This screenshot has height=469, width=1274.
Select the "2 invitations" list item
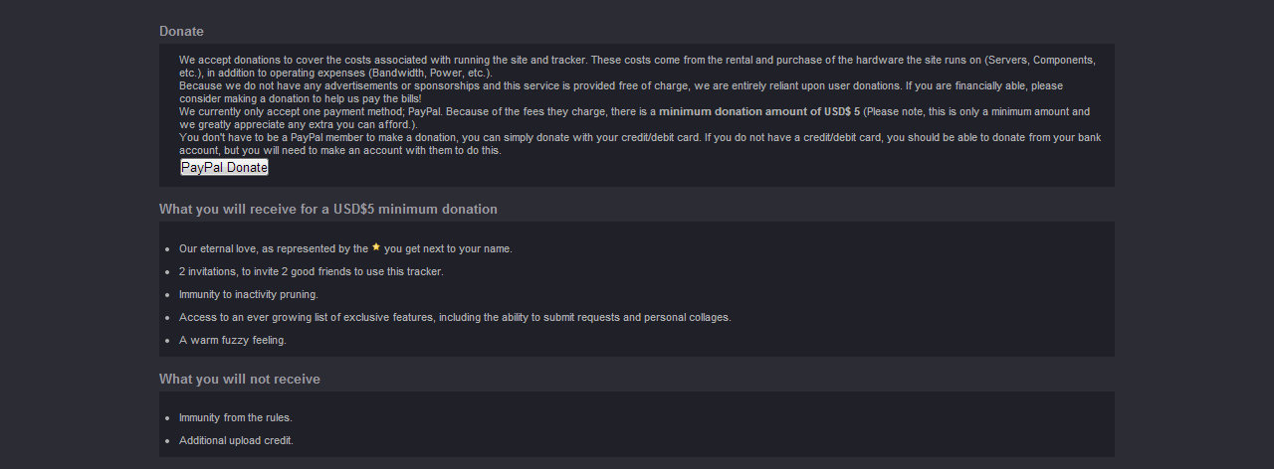[x=312, y=271]
